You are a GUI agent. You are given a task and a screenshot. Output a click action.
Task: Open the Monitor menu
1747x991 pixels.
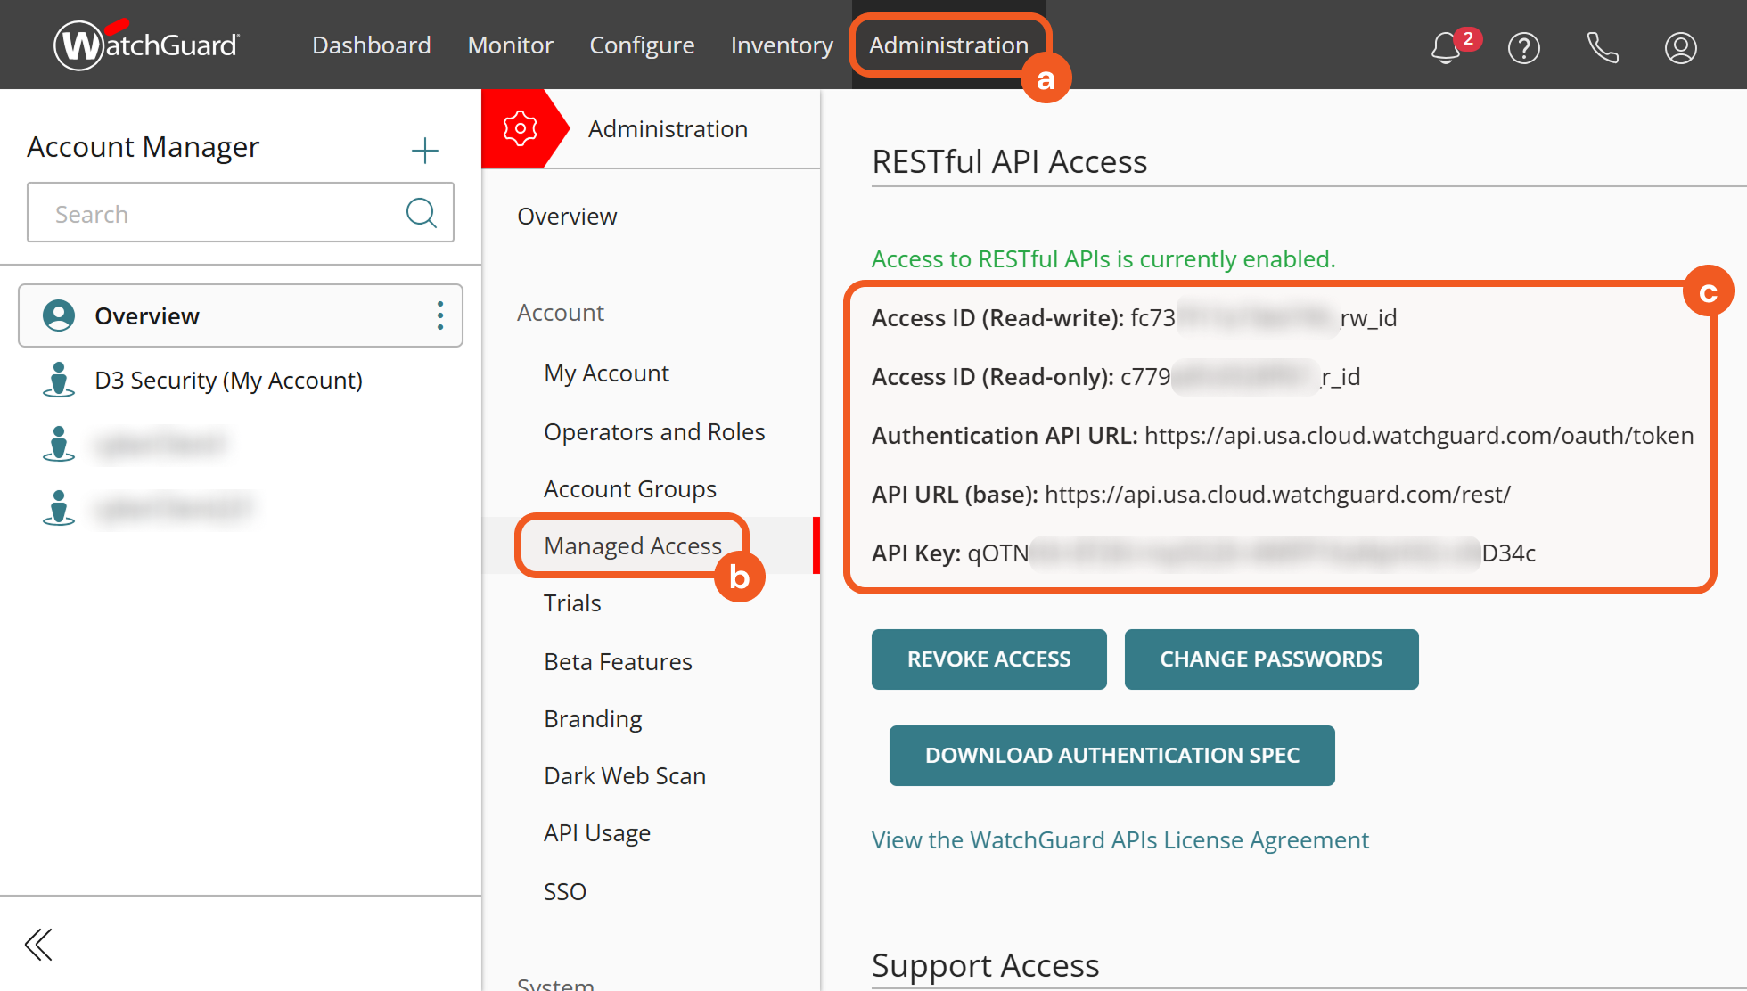click(510, 45)
